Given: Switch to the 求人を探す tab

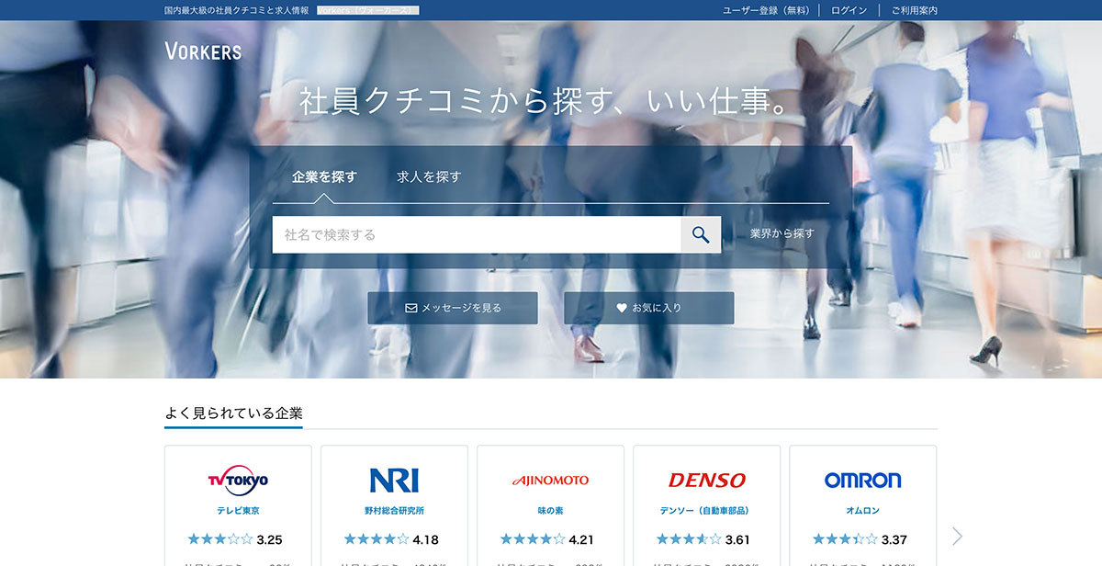Looking at the screenshot, I should coord(429,176).
